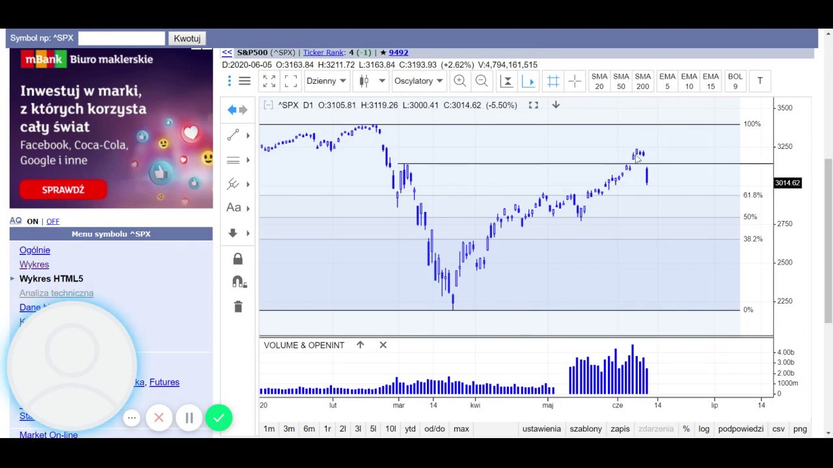Toggle the SMA 50 indicator

(x=621, y=81)
